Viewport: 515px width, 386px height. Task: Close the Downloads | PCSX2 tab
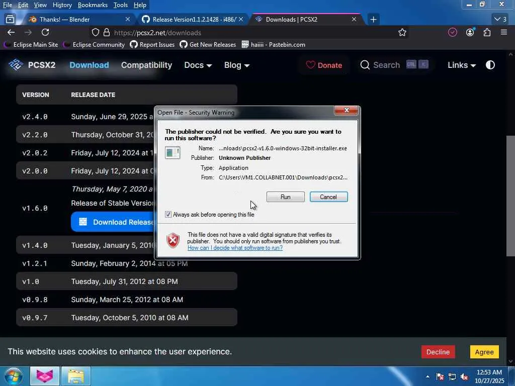[x=354, y=20]
